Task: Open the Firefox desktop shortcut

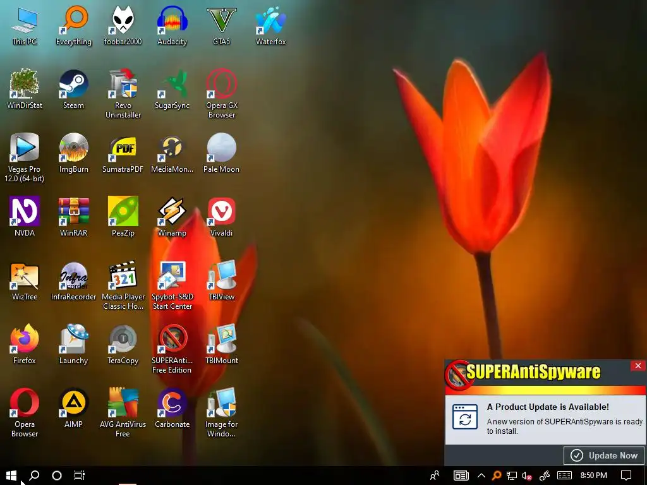Action: click(x=25, y=344)
